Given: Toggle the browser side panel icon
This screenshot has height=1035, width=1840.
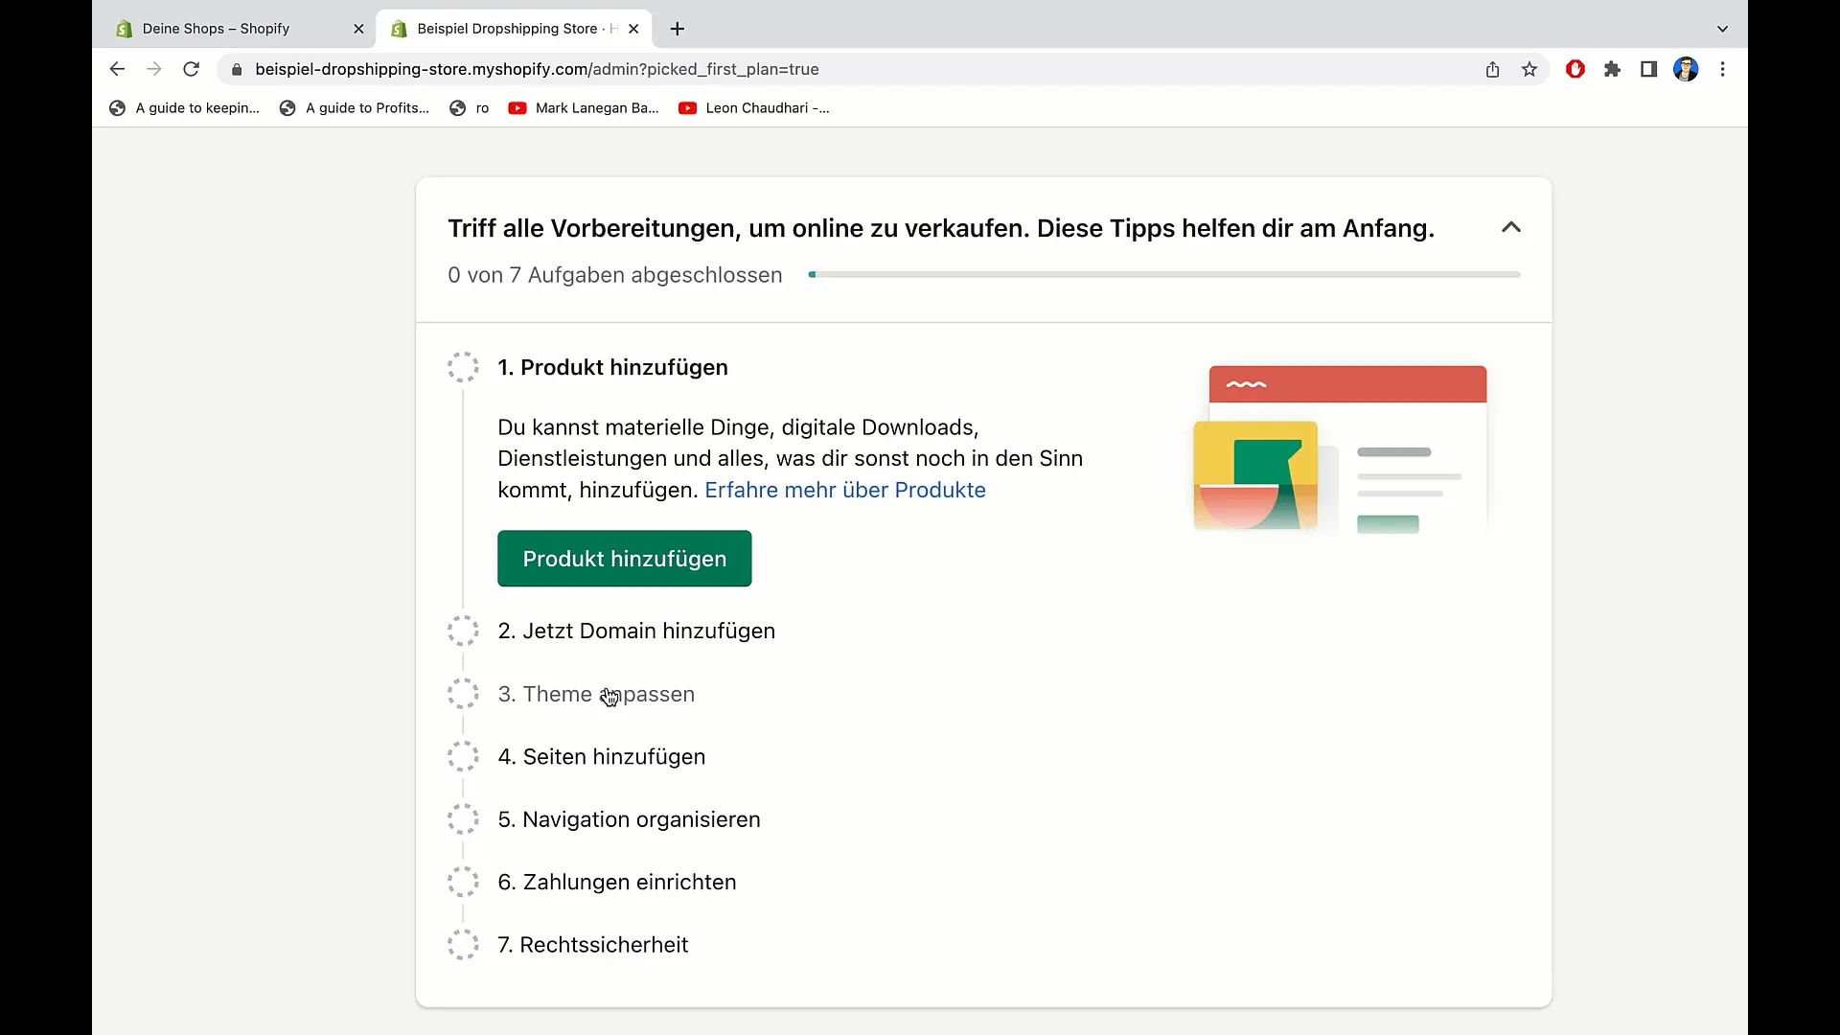Looking at the screenshot, I should click(x=1648, y=69).
